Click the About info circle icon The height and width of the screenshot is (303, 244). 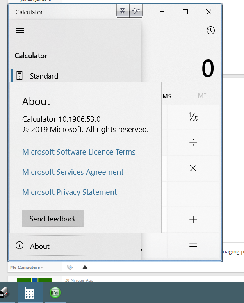pos(19,246)
